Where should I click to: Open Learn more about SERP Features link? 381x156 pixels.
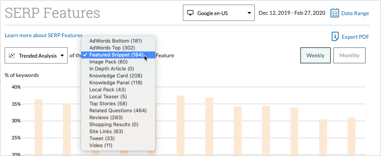tap(43, 35)
